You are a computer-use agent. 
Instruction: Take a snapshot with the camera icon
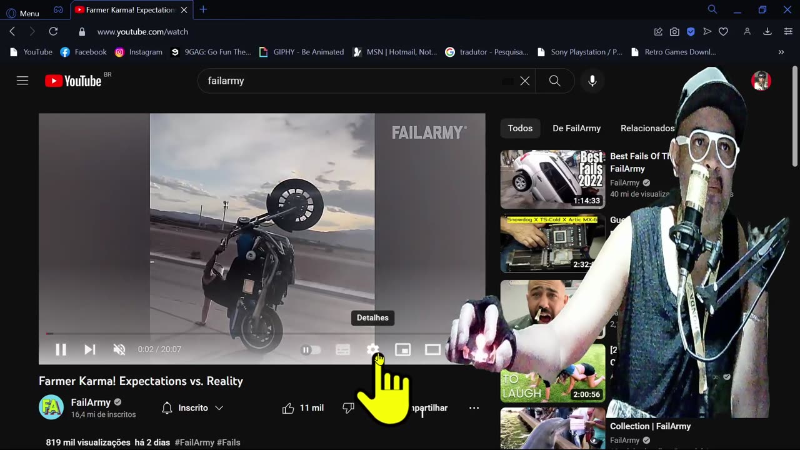click(674, 32)
